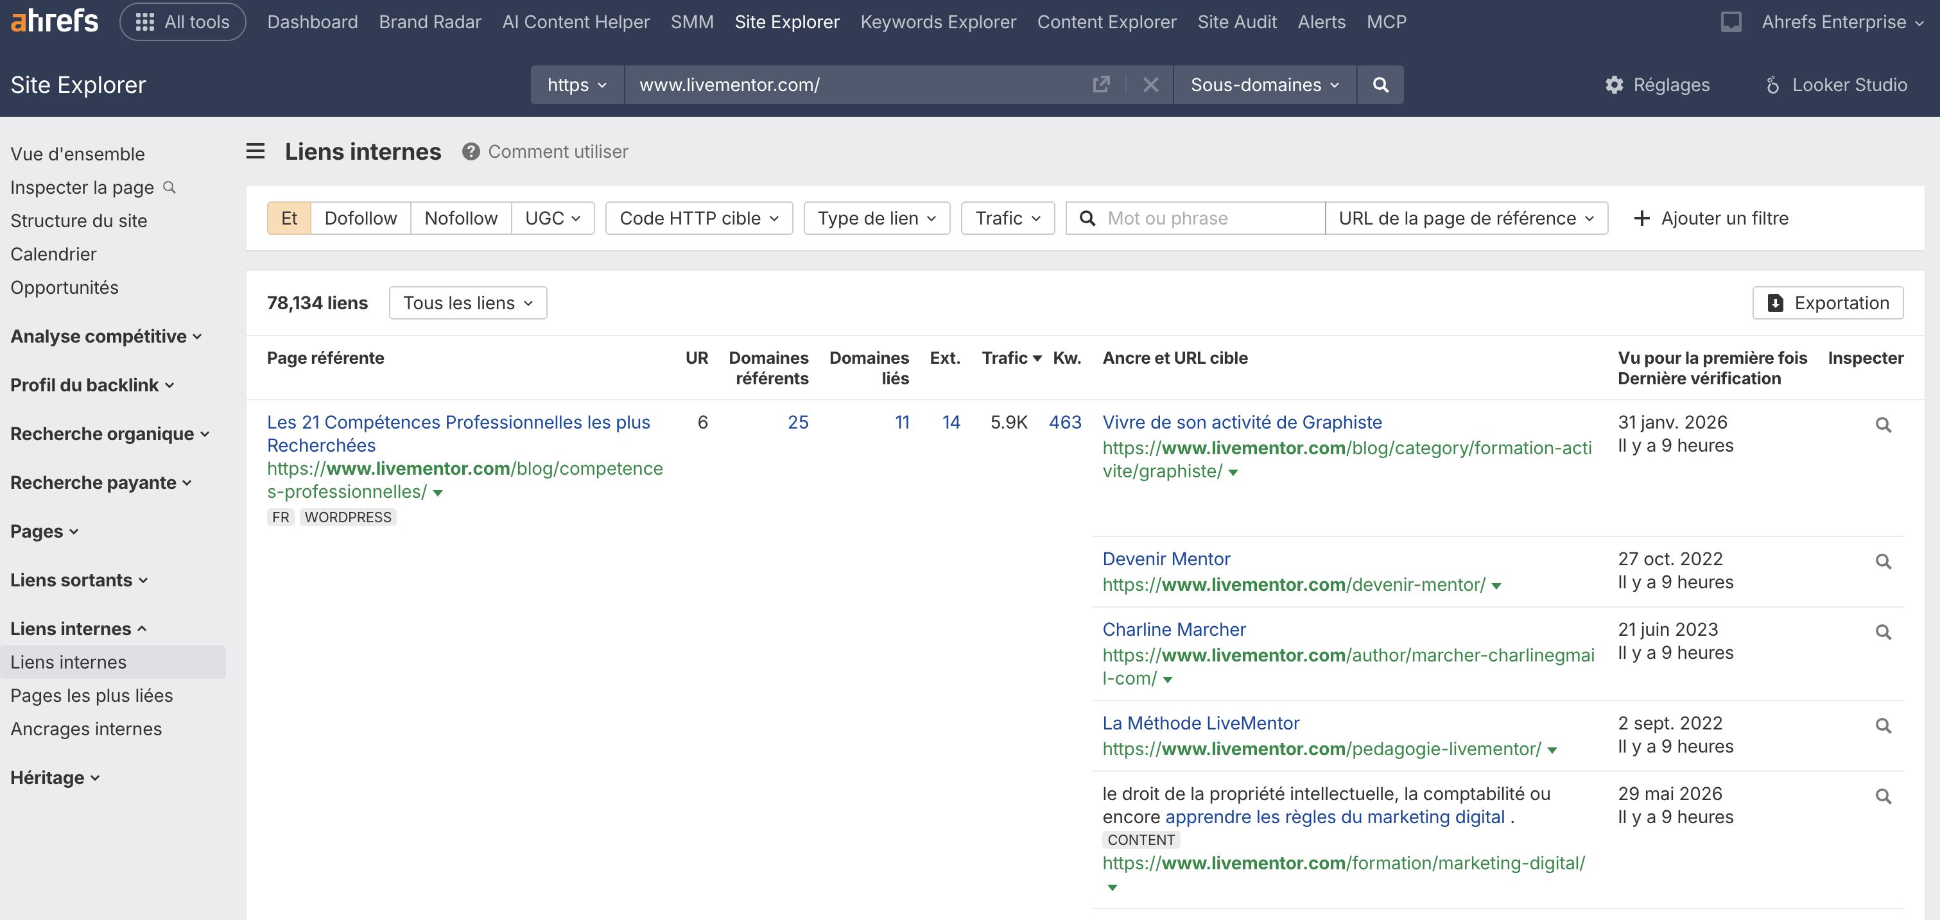
Task: Click the Mot ou phrase search field
Action: coord(1195,218)
